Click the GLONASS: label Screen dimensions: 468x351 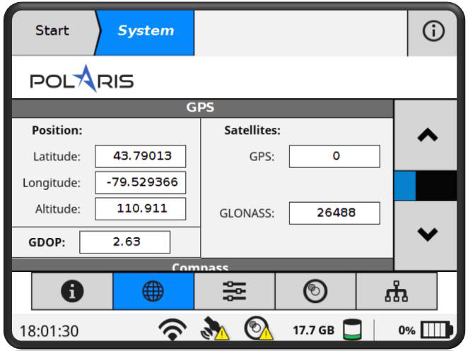click(247, 213)
